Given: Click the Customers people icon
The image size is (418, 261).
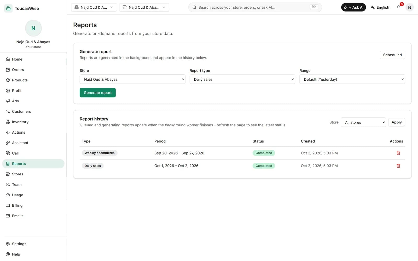Looking at the screenshot, I should tap(8, 111).
